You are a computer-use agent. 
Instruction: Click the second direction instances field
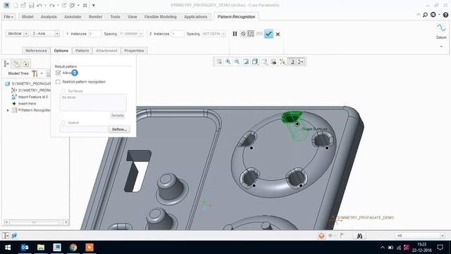(x=178, y=34)
